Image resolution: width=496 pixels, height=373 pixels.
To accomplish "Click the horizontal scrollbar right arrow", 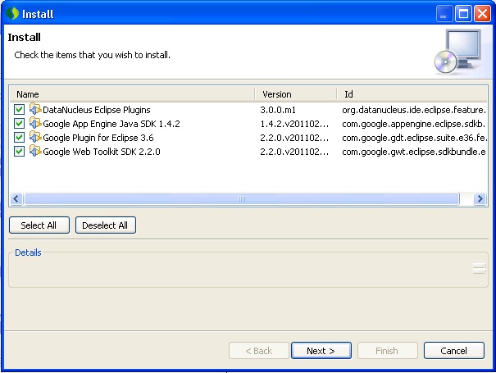I will [480, 199].
